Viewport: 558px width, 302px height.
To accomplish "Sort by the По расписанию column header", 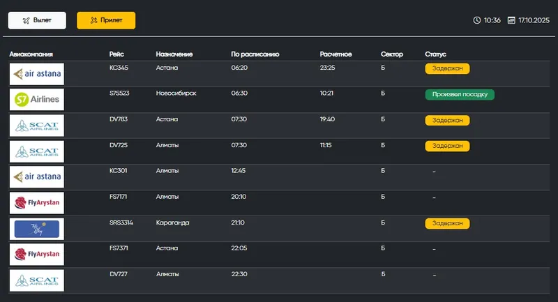I will (x=255, y=54).
